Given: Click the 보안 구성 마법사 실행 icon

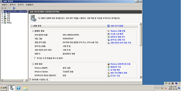Looking at the screenshot, I should pyautogui.click(x=109, y=73).
